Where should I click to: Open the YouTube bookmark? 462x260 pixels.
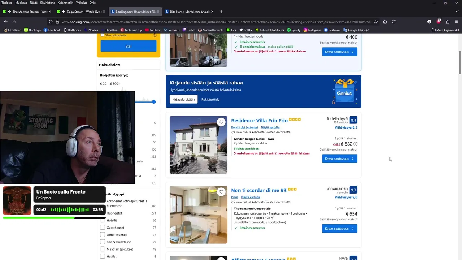(x=153, y=30)
